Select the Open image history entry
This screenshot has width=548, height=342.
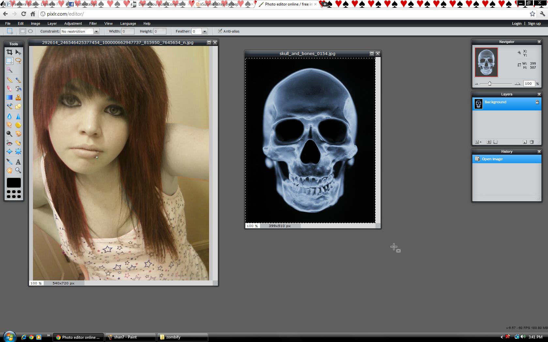coord(507,159)
